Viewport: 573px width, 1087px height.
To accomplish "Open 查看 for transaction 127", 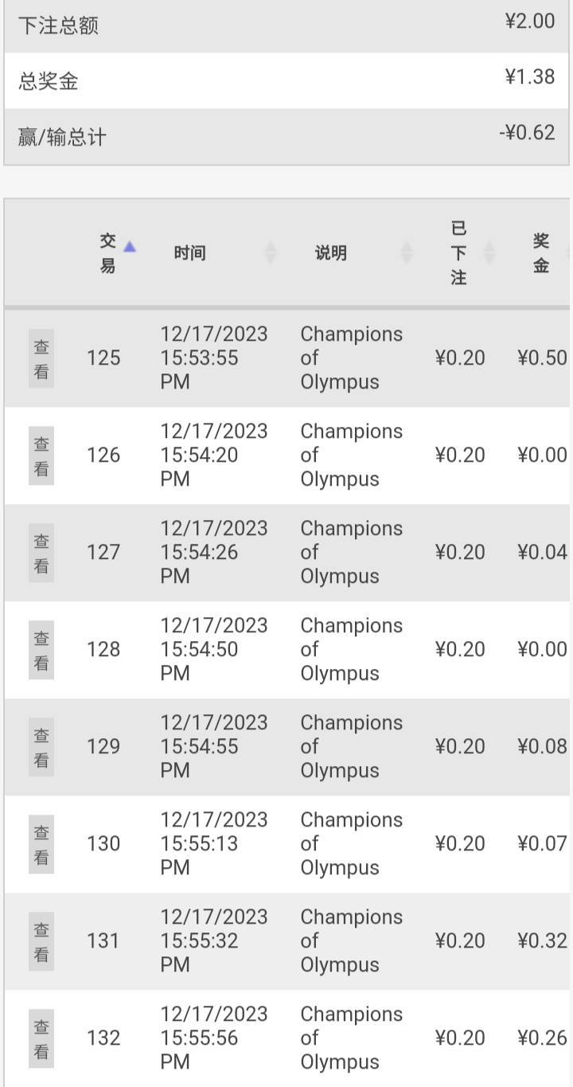I will click(41, 553).
